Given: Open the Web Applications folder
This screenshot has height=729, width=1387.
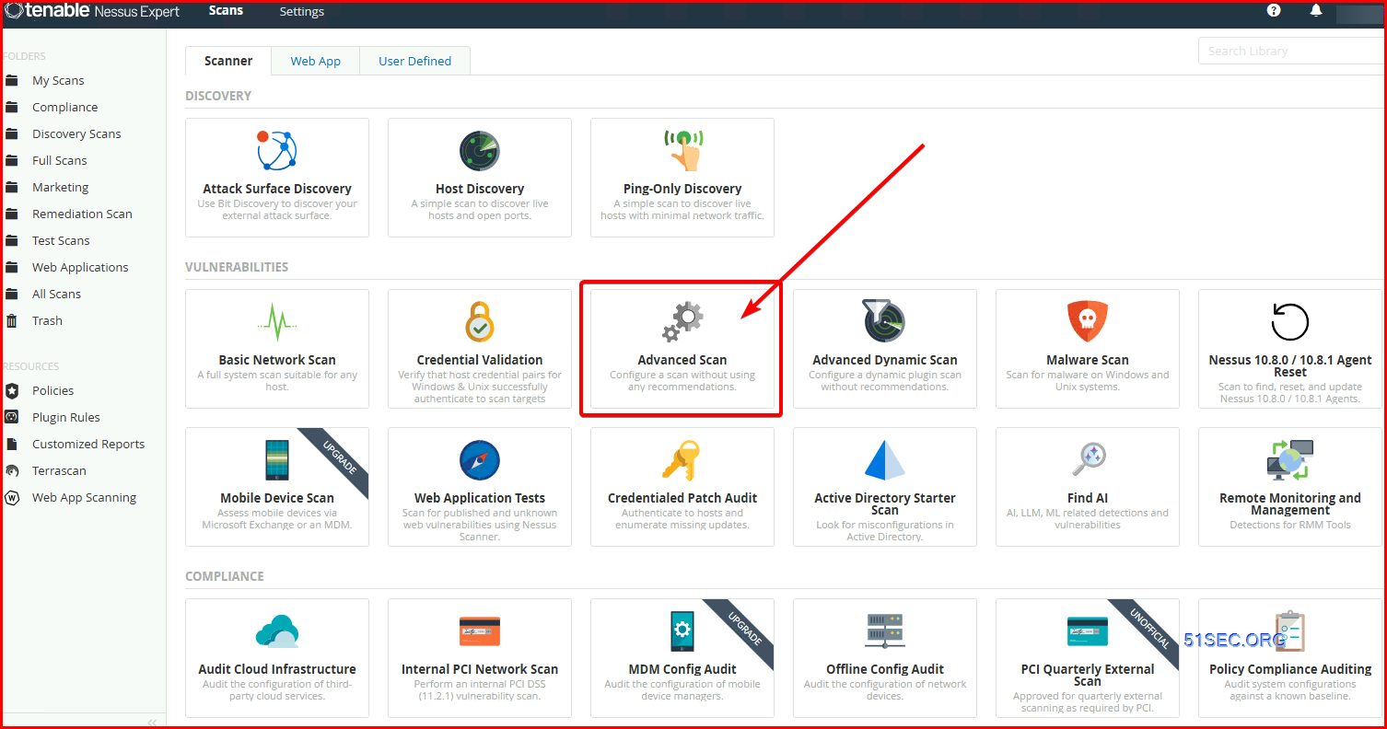Looking at the screenshot, I should tap(80, 267).
